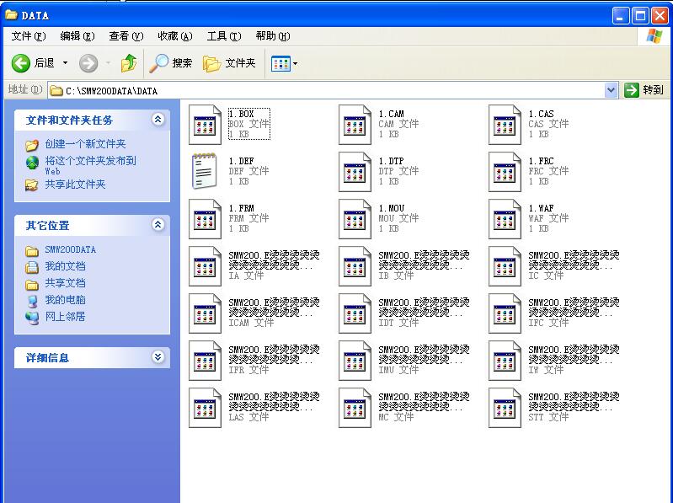Open the 工具(T) menu
673x503 pixels.
[x=224, y=36]
